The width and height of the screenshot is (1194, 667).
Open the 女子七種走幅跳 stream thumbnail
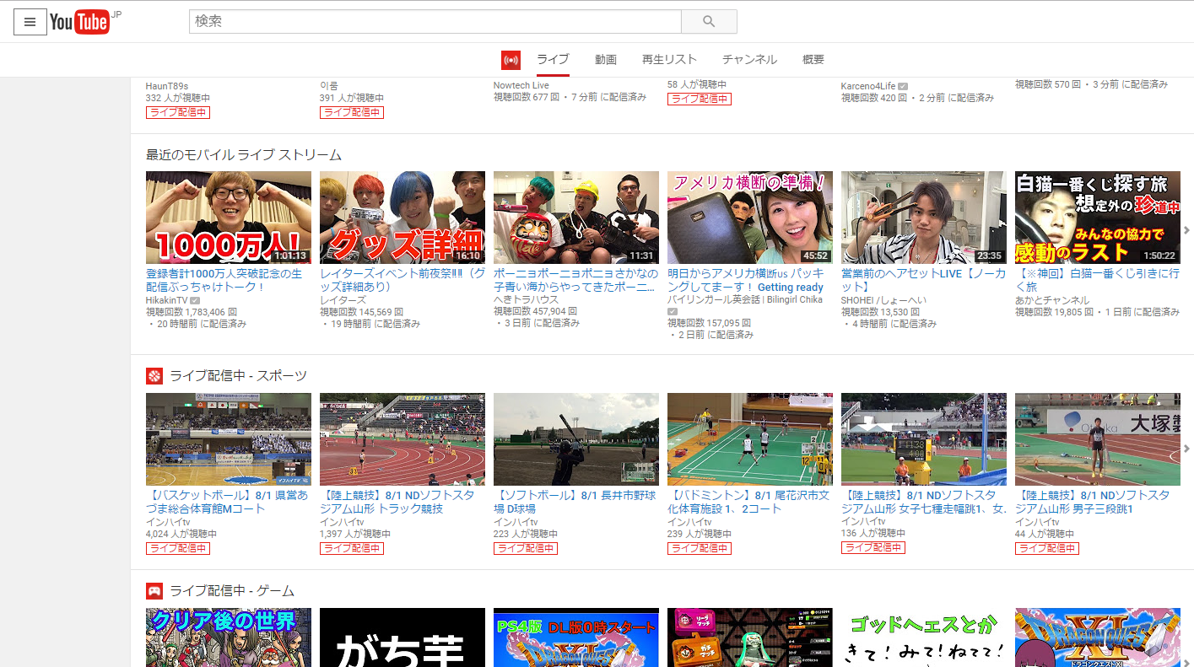[x=924, y=439]
